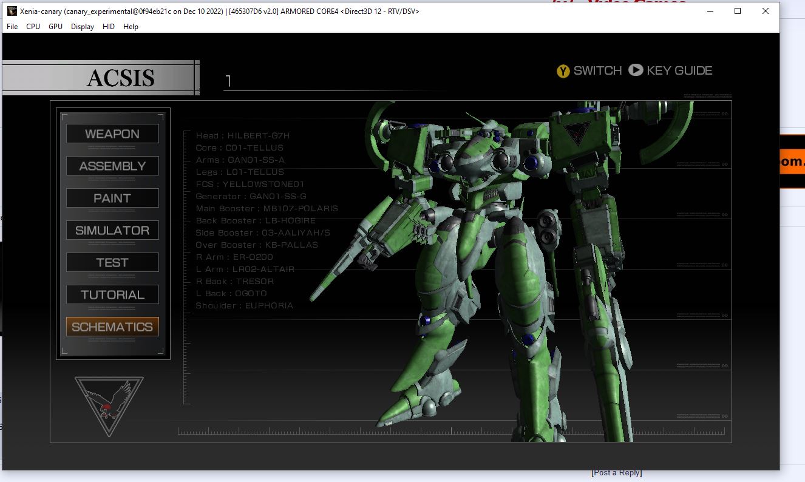Viewport: 805px width, 482px height.
Task: Select the highlighted SCHEMATICS option
Action: [112, 327]
